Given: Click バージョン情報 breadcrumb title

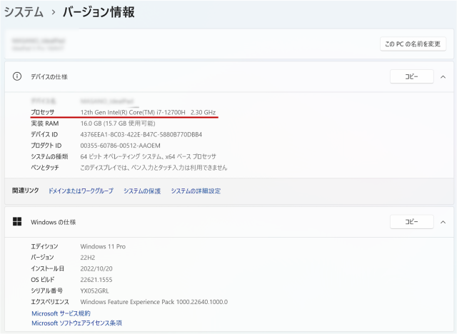Looking at the screenshot, I should pyautogui.click(x=99, y=12).
